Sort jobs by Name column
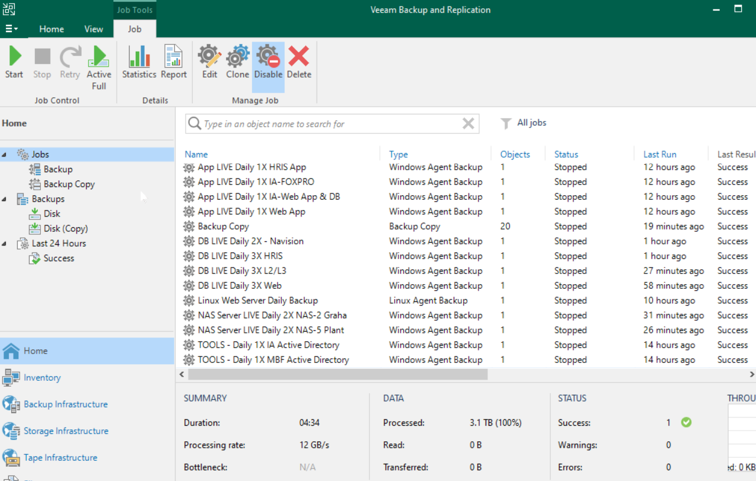756x481 pixels. pyautogui.click(x=196, y=154)
